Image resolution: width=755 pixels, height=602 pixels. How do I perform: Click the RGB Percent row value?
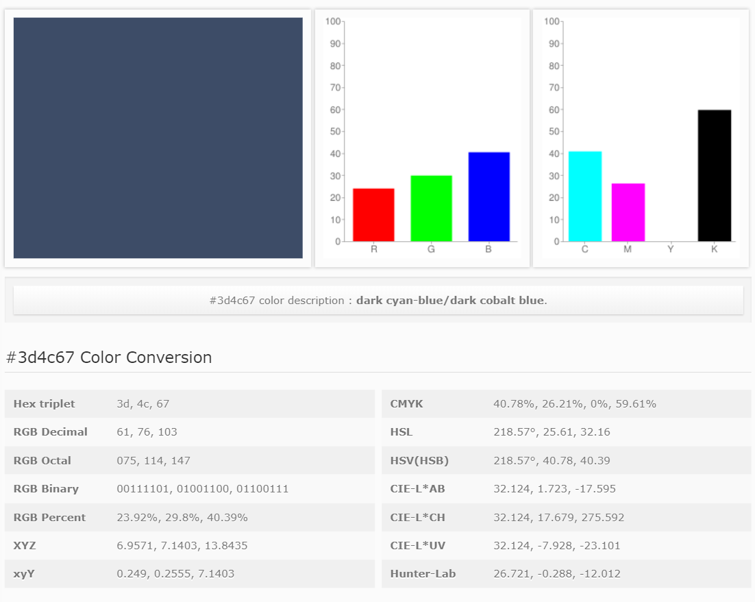(x=182, y=518)
